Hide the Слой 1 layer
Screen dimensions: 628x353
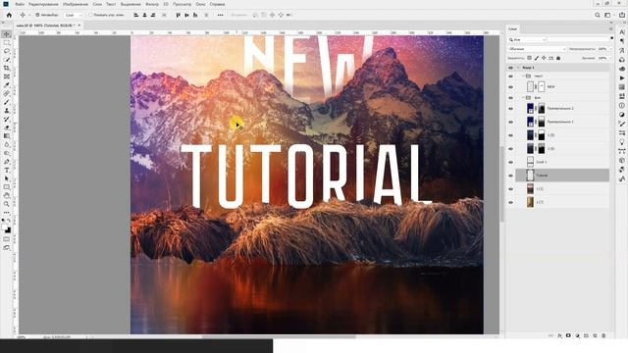[510, 162]
